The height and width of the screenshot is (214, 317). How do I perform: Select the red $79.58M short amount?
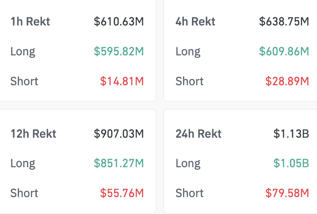tap(287, 193)
